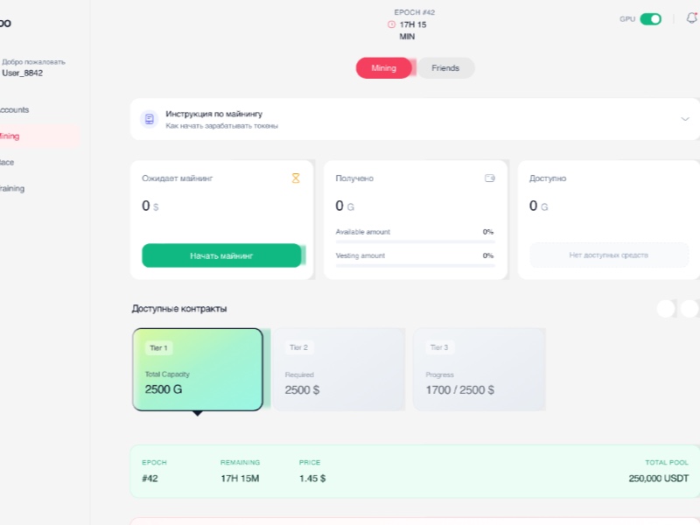Switch to the Friends tab
The width and height of the screenshot is (700, 525).
(x=445, y=66)
